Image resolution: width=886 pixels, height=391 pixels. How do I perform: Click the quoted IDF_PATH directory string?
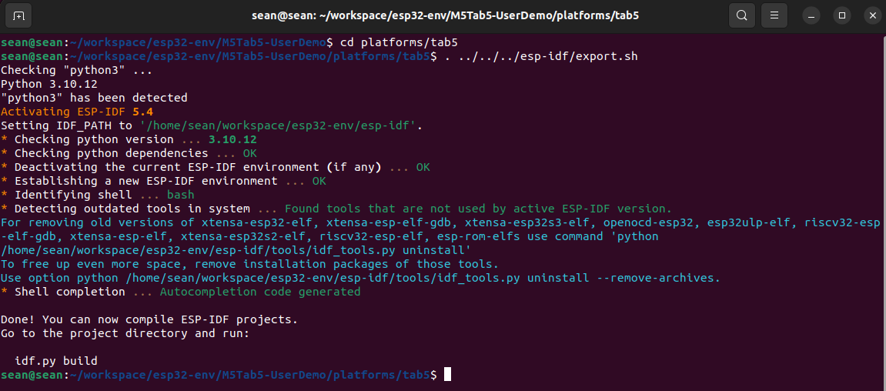[279, 125]
